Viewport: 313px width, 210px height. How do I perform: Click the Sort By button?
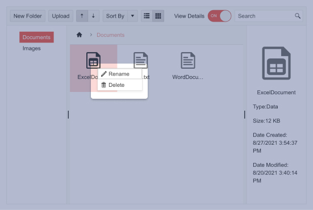115,16
